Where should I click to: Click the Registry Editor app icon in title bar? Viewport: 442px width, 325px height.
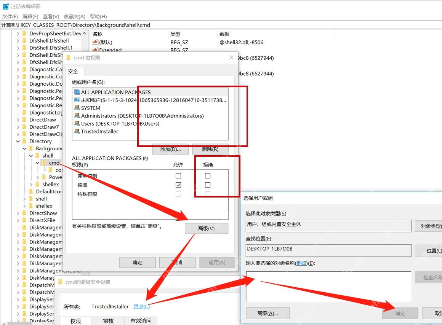(6, 6)
